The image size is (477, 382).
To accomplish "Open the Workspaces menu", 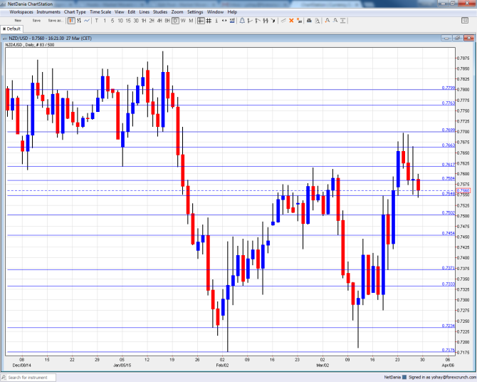I will [21, 12].
